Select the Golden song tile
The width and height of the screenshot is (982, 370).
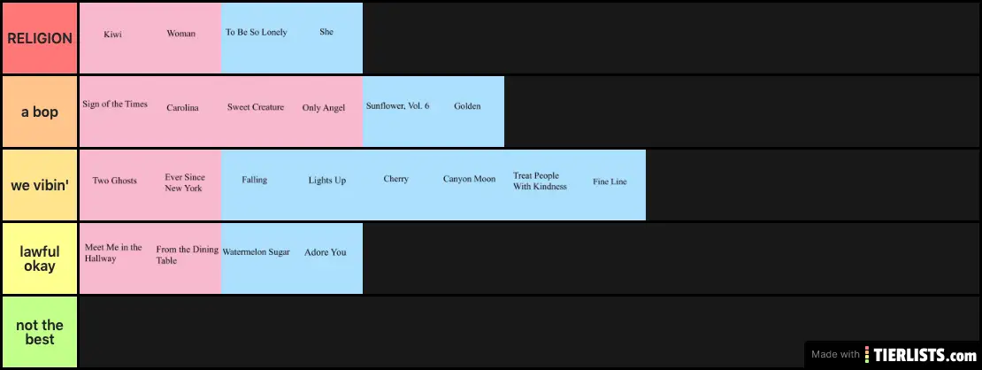tap(469, 112)
